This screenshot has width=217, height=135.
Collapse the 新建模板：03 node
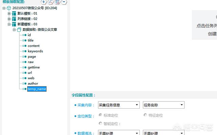tap(9, 24)
